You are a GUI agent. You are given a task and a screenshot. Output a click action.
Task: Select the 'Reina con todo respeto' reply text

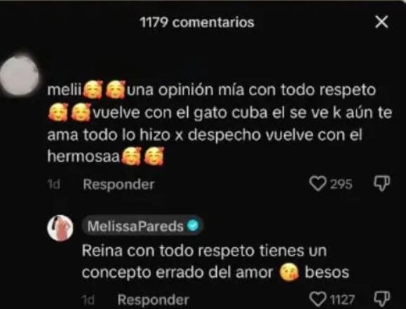215,261
